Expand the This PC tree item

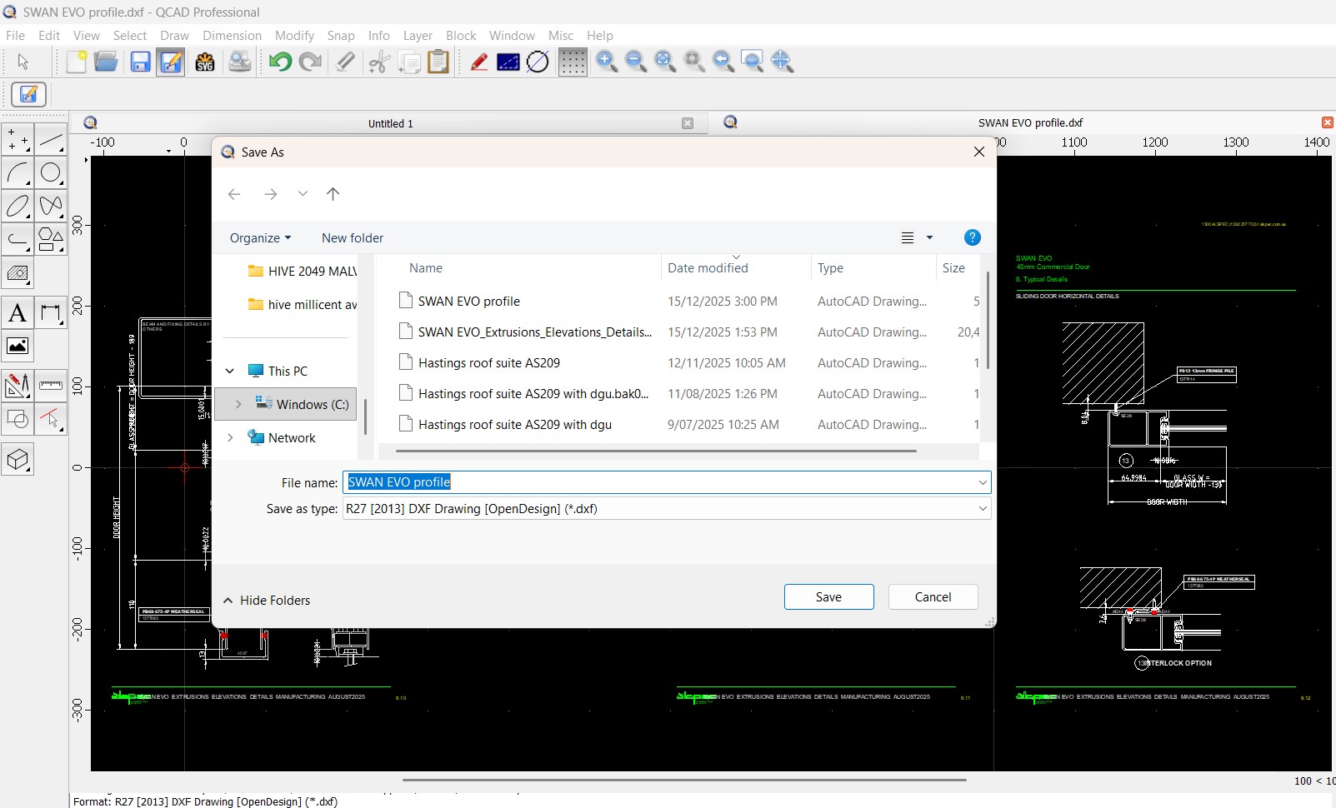[231, 371]
